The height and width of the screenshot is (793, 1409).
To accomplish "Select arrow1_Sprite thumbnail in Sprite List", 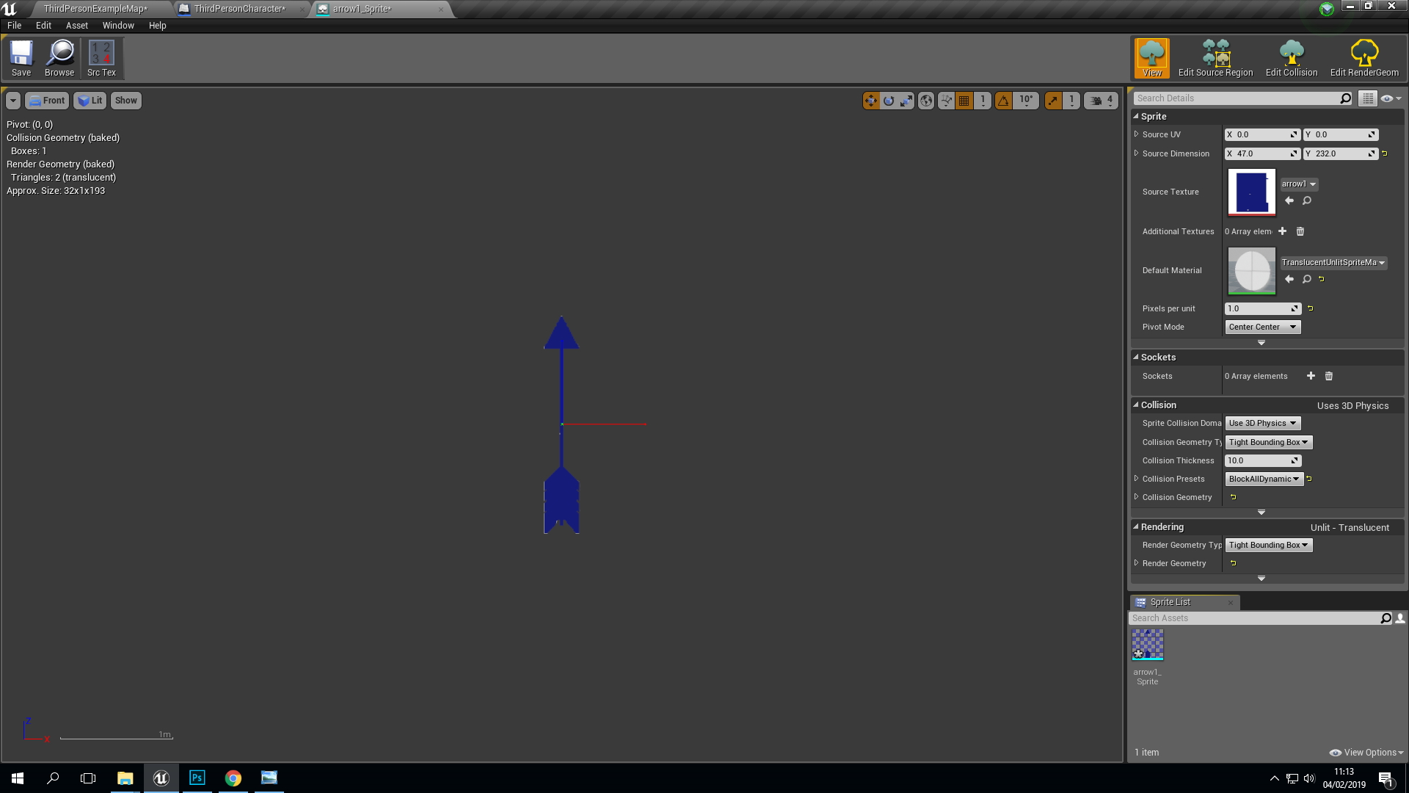I will point(1147,645).
